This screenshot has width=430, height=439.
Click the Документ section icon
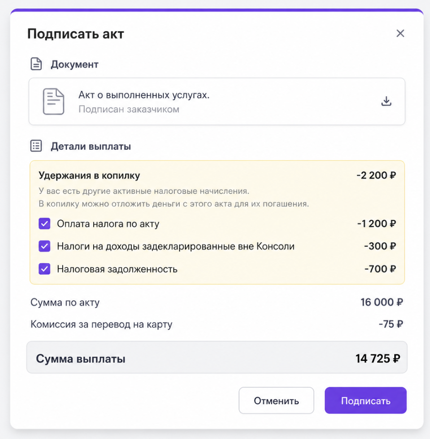point(36,64)
